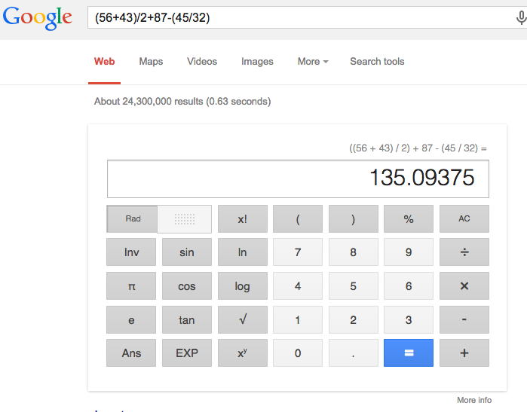
Task: Activate voice search microphone icon
Action: coord(521,17)
